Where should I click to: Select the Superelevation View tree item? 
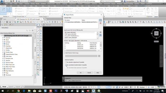tap(11, 54)
